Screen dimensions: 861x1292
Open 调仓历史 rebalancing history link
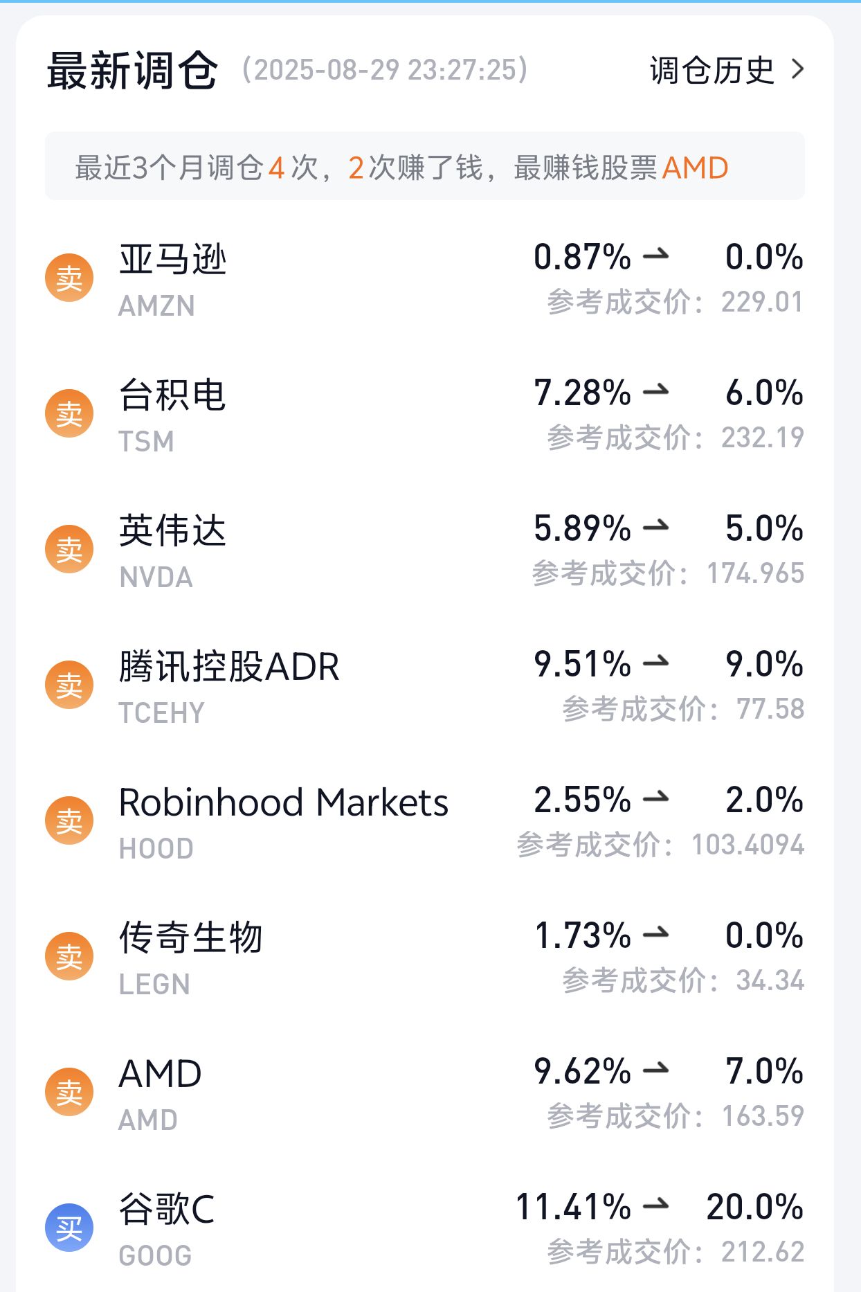(712, 70)
